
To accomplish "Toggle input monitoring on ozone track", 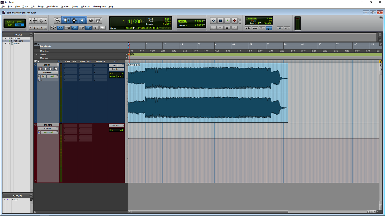I will coord(45,69).
